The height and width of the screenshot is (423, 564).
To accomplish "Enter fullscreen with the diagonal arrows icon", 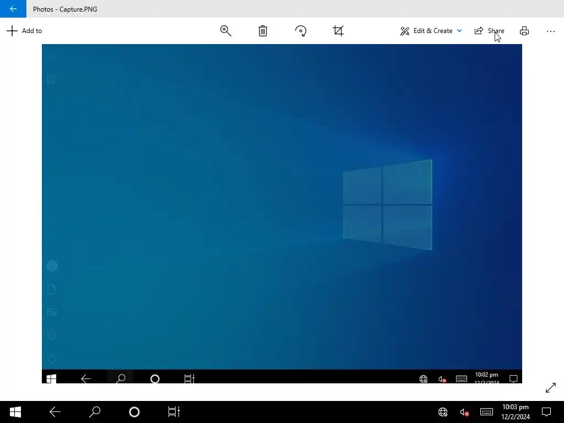I will click(x=551, y=388).
